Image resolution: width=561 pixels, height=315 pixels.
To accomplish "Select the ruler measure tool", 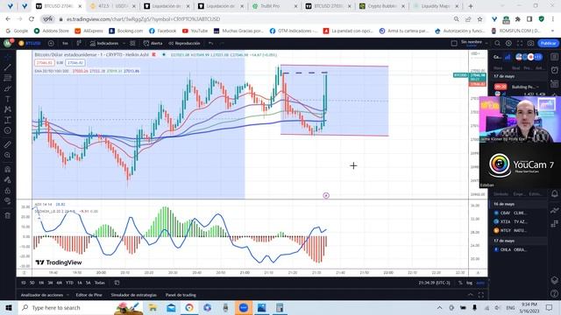I will coord(8,144).
